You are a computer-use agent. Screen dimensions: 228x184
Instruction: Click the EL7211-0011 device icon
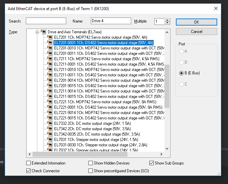[50, 75]
